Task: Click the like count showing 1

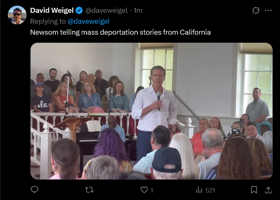Action: 152,190
